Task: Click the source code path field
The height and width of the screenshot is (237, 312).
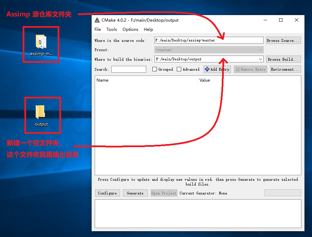Action: pyautogui.click(x=209, y=40)
